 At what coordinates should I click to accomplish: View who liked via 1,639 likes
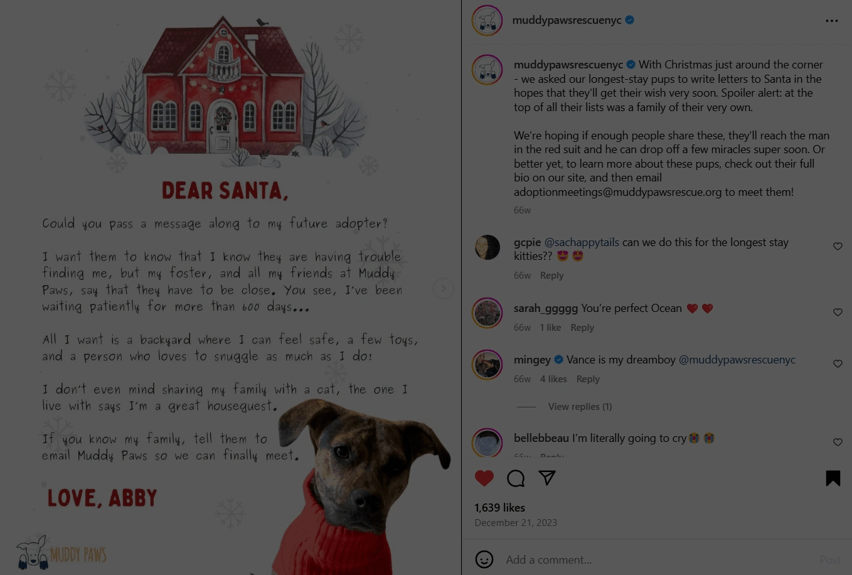(x=500, y=507)
